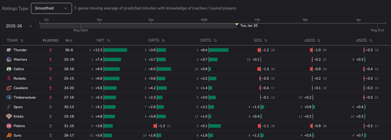This screenshot has height=140, width=391.
Task: Toggle Celtics injured players icon
Action: point(51,69)
